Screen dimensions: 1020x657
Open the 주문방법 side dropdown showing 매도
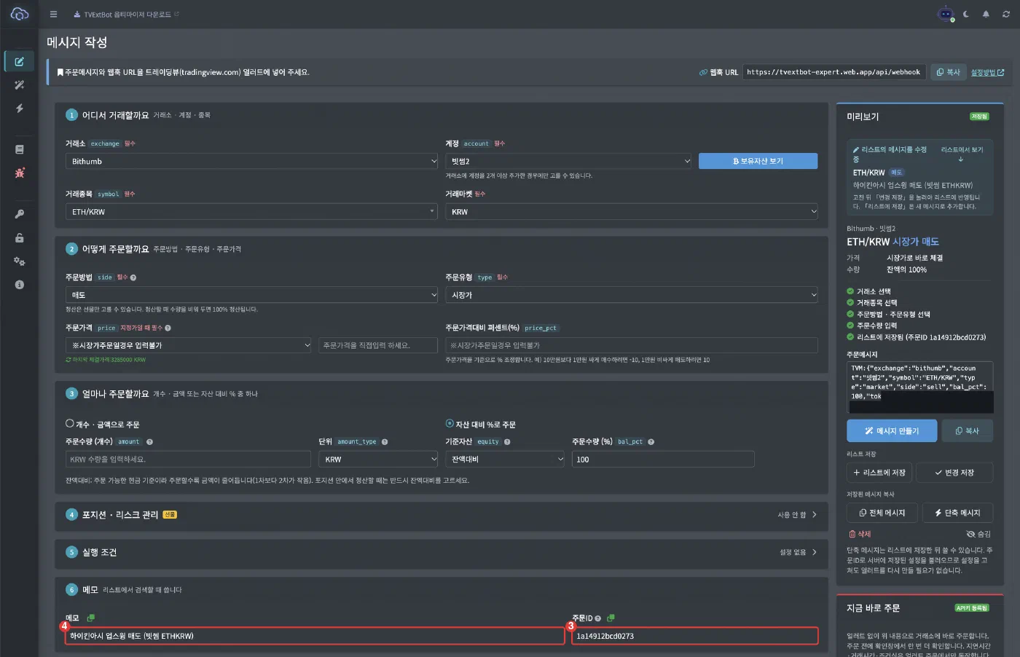251,295
